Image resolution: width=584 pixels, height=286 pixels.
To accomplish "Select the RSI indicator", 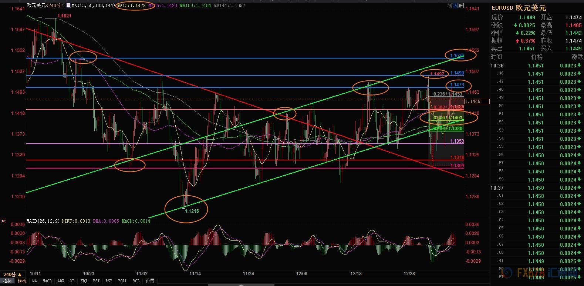I will click(96, 281).
